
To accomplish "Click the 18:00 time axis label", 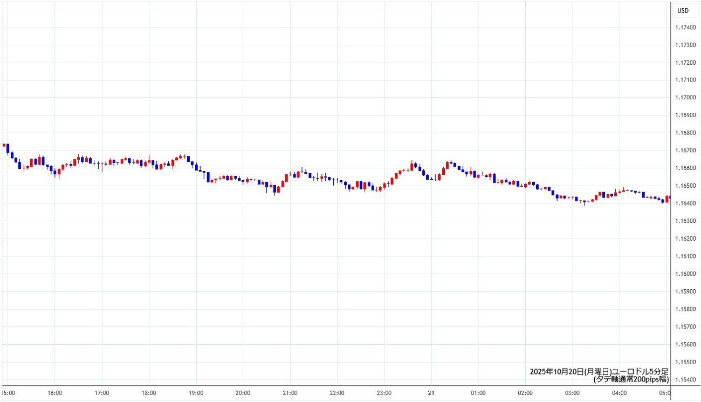I will point(149,393).
